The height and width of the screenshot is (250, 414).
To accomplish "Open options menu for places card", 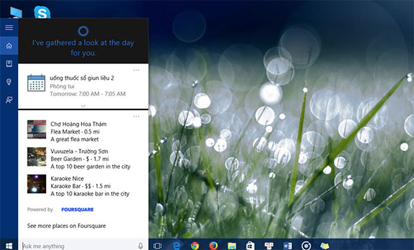I will click(x=136, y=116).
